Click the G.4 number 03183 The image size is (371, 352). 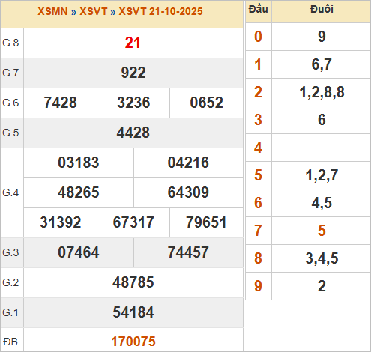click(79, 163)
